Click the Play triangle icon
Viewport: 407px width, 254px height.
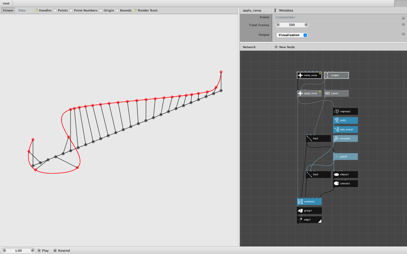(x=39, y=251)
